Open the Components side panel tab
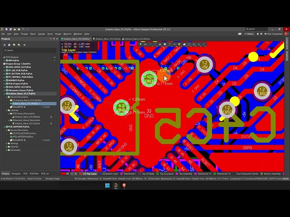The width and height of the screenshot is (290, 217). coord(287,43)
